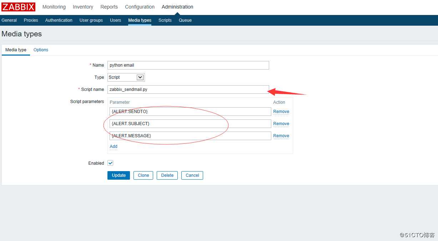Image resolution: width=438 pixels, height=241 pixels.
Task: Remove the {ALERT.MESSAGE} parameter
Action: coord(281,136)
